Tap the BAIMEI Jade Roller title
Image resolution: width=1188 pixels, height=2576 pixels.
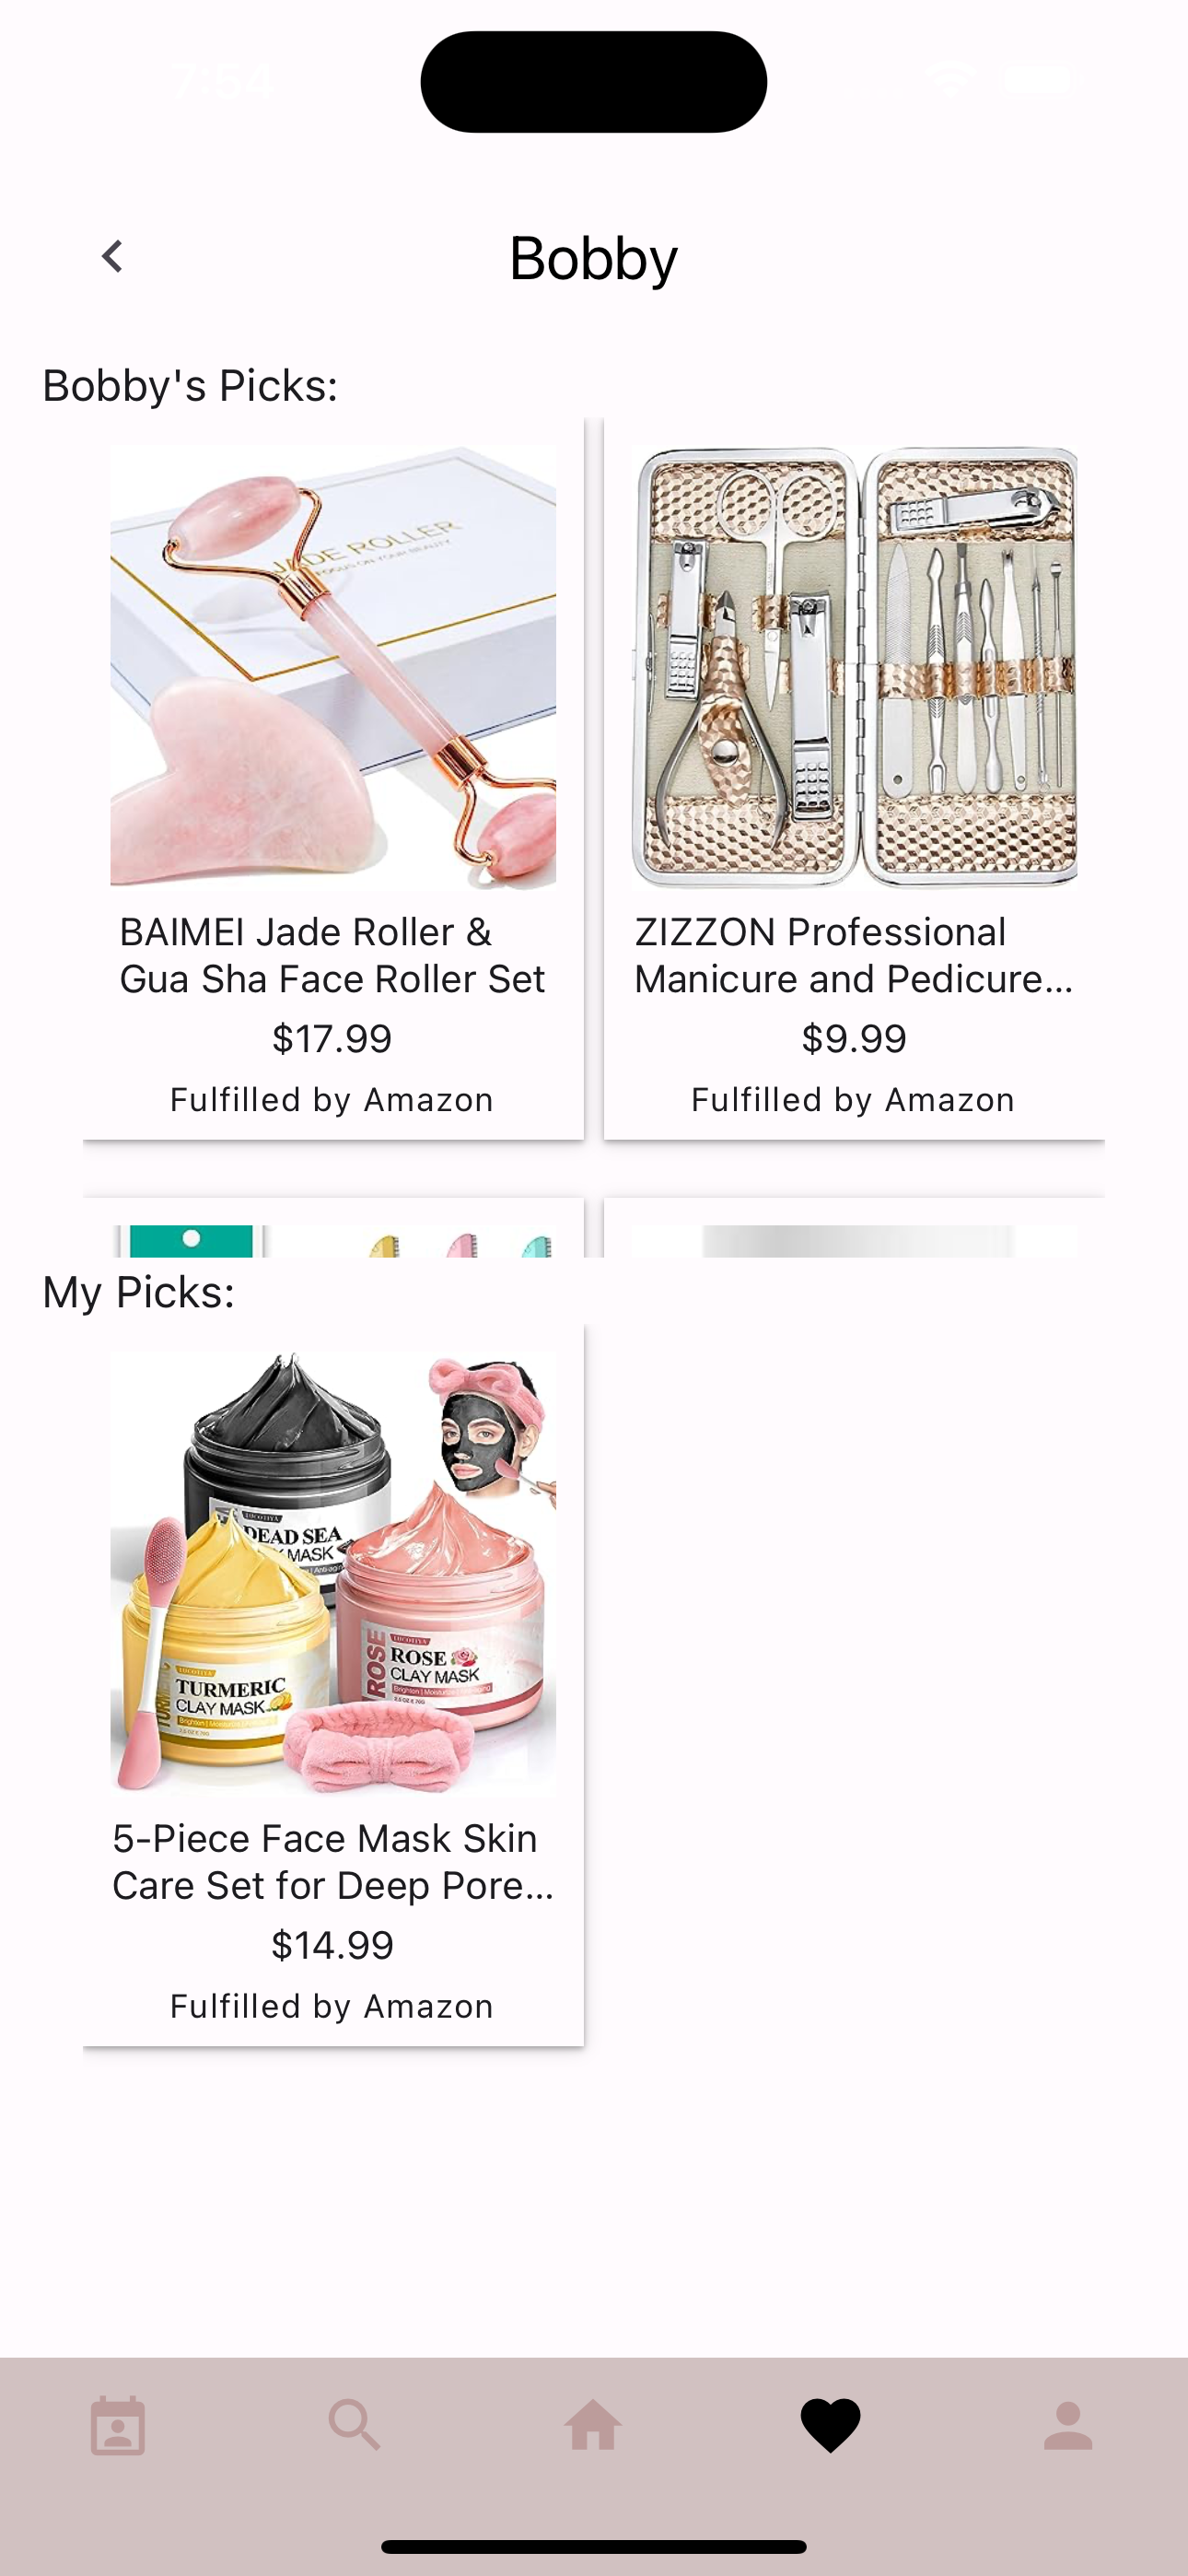(333, 955)
